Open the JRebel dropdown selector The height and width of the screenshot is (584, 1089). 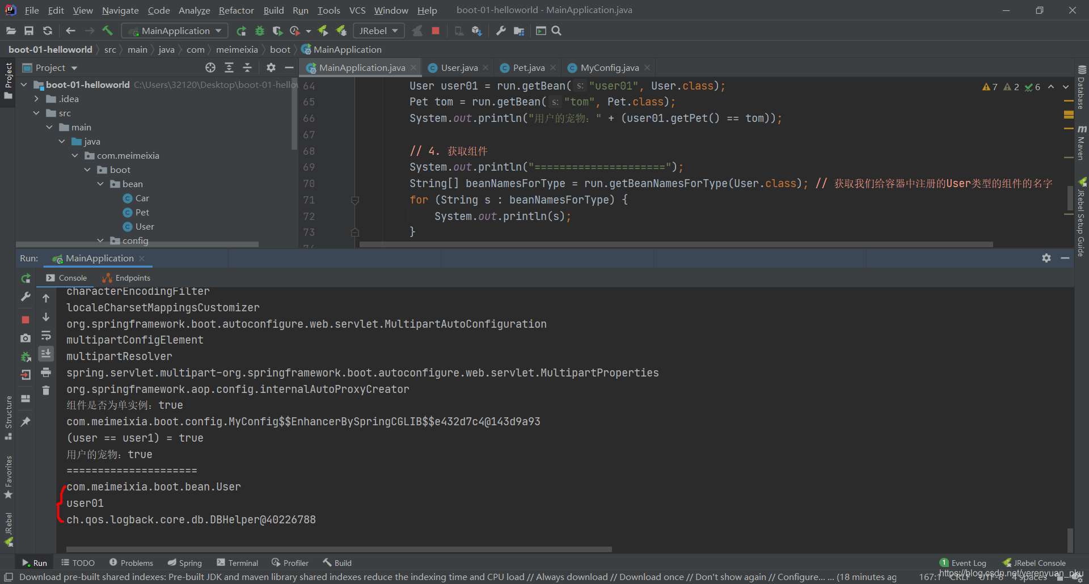379,31
